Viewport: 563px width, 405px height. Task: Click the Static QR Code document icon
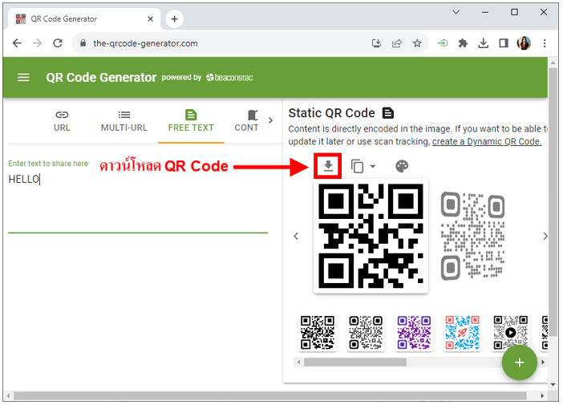point(388,113)
